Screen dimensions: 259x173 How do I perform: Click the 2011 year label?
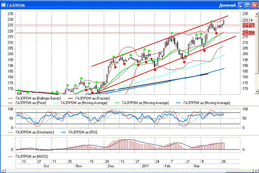[145, 166]
